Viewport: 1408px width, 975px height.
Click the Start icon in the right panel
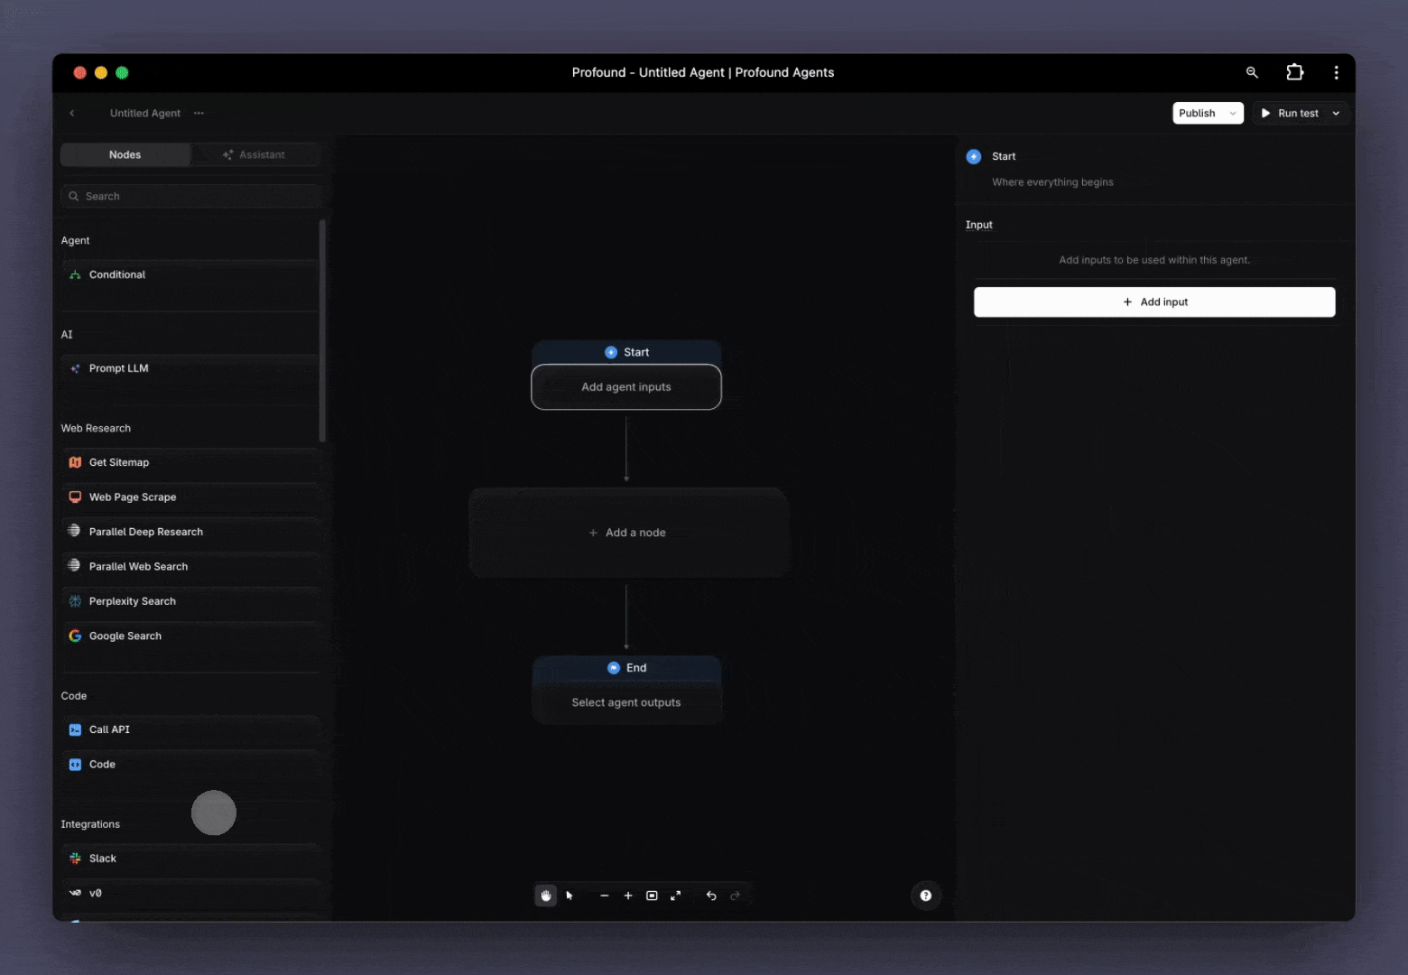pyautogui.click(x=973, y=156)
